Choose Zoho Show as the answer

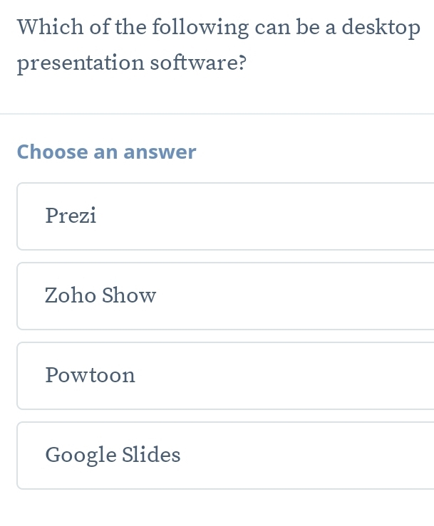(x=225, y=296)
